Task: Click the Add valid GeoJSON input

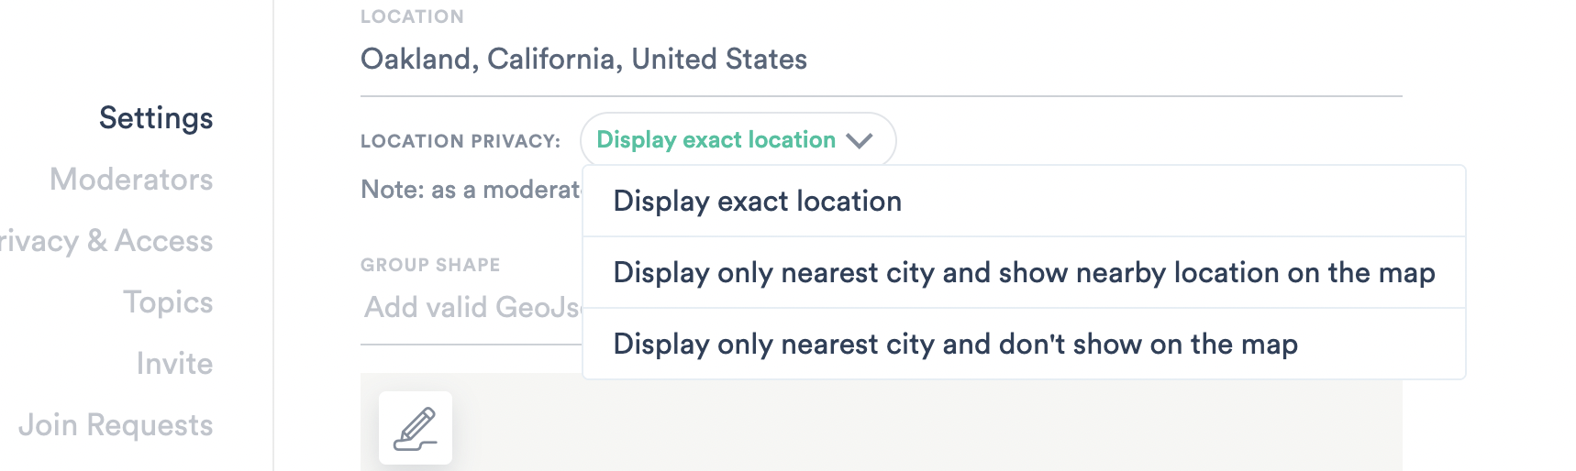Action: (472, 307)
